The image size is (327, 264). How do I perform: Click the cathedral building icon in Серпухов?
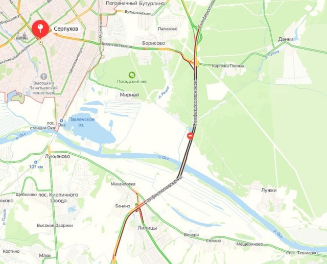tap(22, 35)
